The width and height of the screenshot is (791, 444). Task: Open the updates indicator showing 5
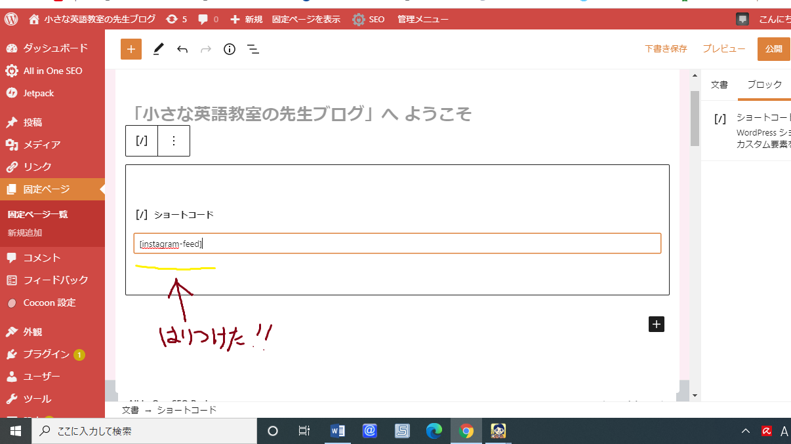(x=176, y=19)
